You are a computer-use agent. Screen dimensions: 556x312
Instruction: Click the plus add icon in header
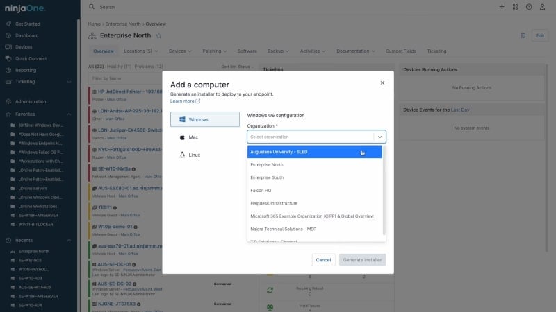tap(502, 7)
